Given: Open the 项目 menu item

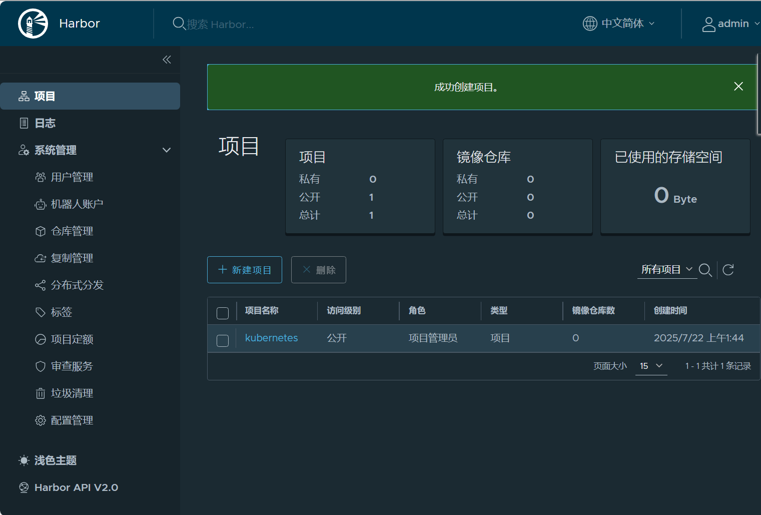Looking at the screenshot, I should click(x=90, y=96).
